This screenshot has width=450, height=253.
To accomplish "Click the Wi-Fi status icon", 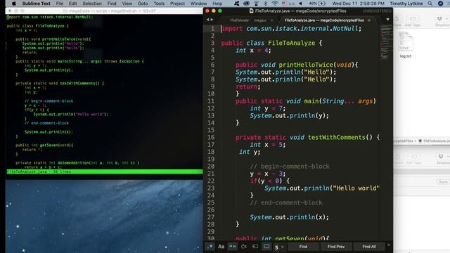I will coord(275,4).
